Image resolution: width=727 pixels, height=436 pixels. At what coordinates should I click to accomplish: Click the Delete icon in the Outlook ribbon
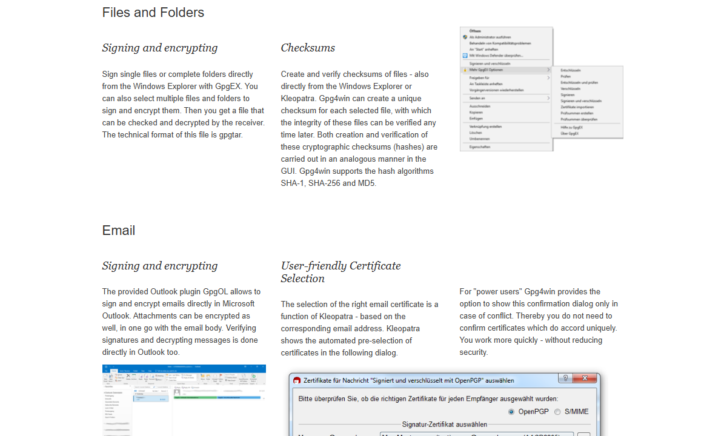point(128,375)
